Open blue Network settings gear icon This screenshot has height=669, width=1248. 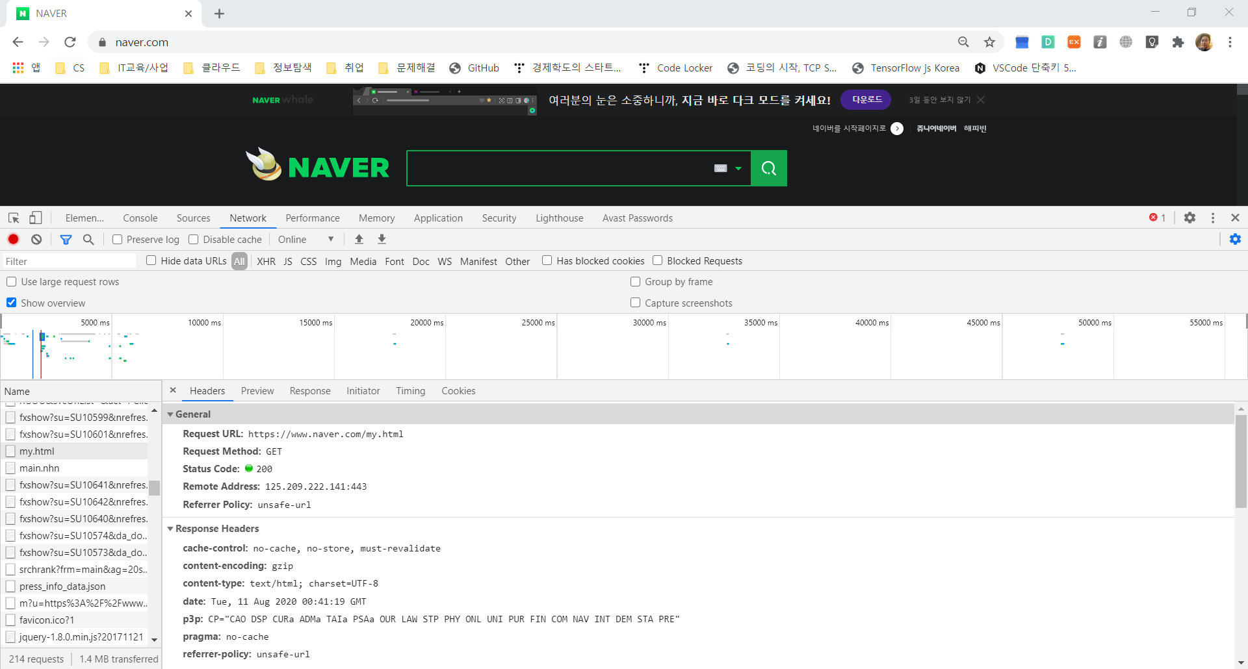(1235, 239)
